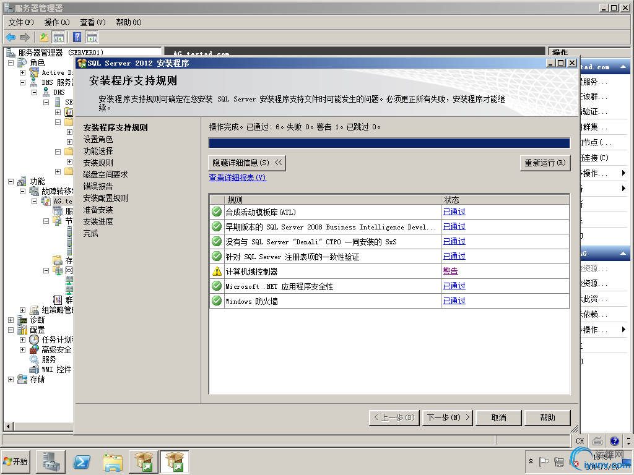Click the Back arrow in Server Manager toolbar
This screenshot has height=475, width=634.
tap(11, 38)
